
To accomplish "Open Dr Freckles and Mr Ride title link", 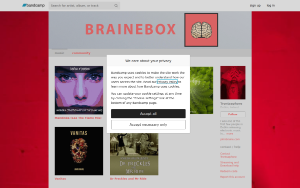I will 128,178.
